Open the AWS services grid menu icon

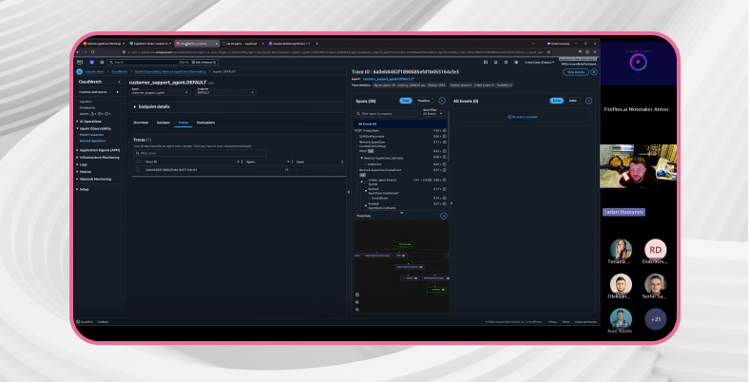click(102, 62)
